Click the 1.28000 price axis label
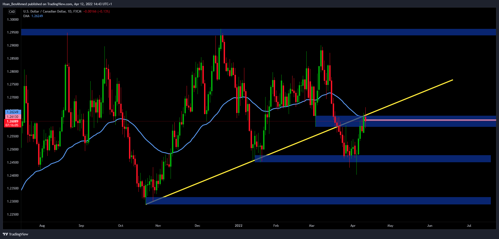Viewport: 499px width, 239px height. 13,72
